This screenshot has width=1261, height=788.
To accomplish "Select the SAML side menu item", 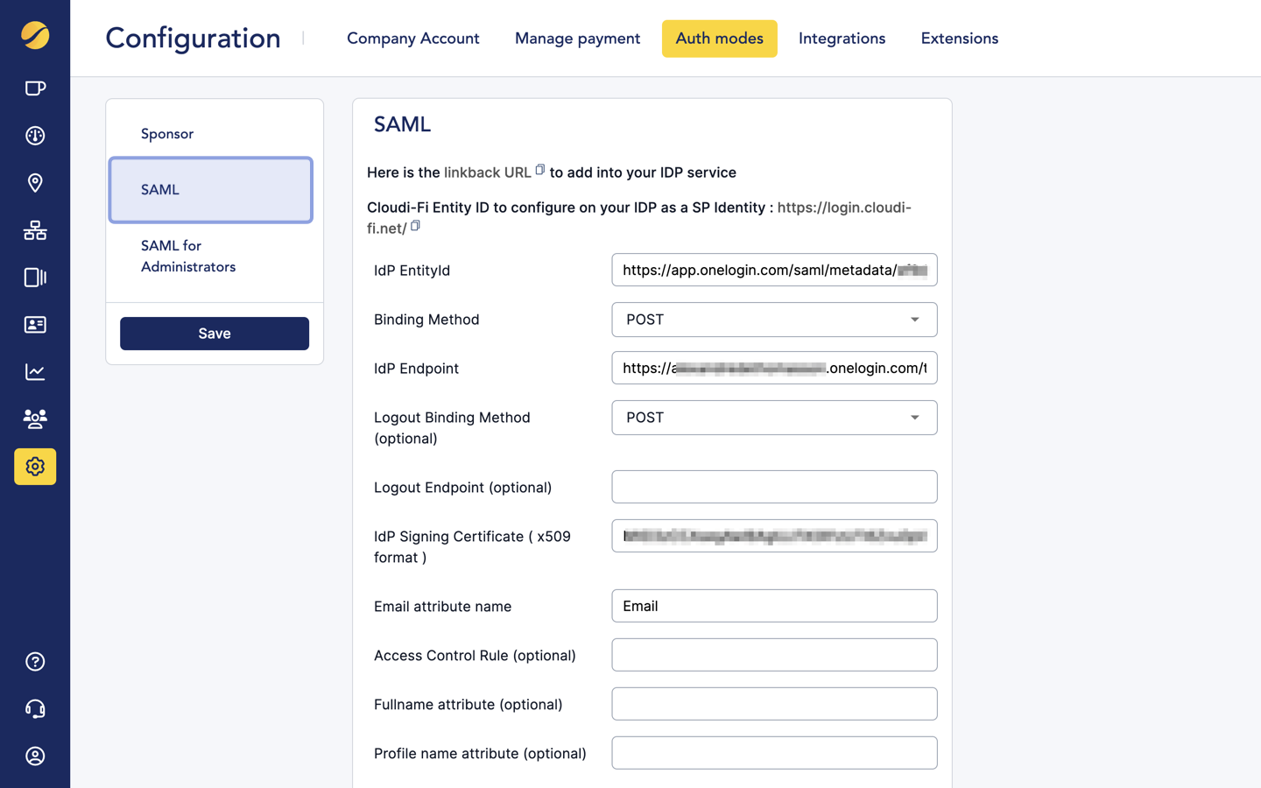I will point(210,190).
